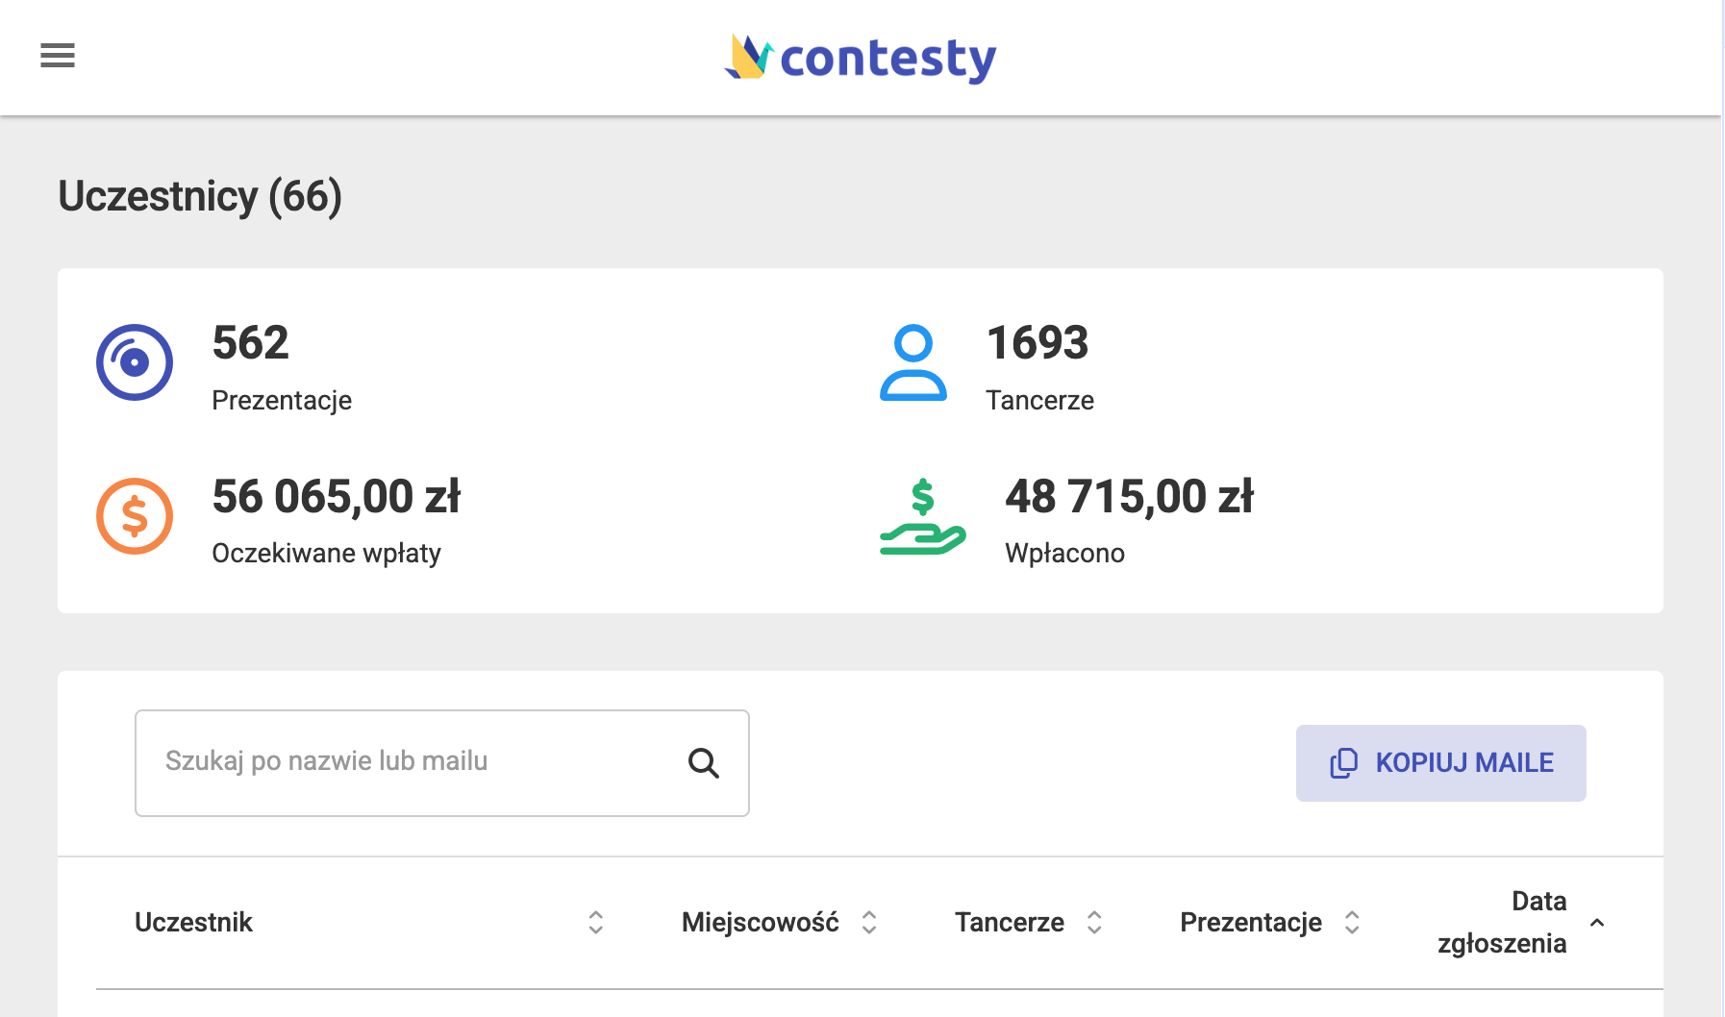Viewport: 1725px width, 1017px height.
Task: Click the Wpłacono label
Action: coord(1065,554)
